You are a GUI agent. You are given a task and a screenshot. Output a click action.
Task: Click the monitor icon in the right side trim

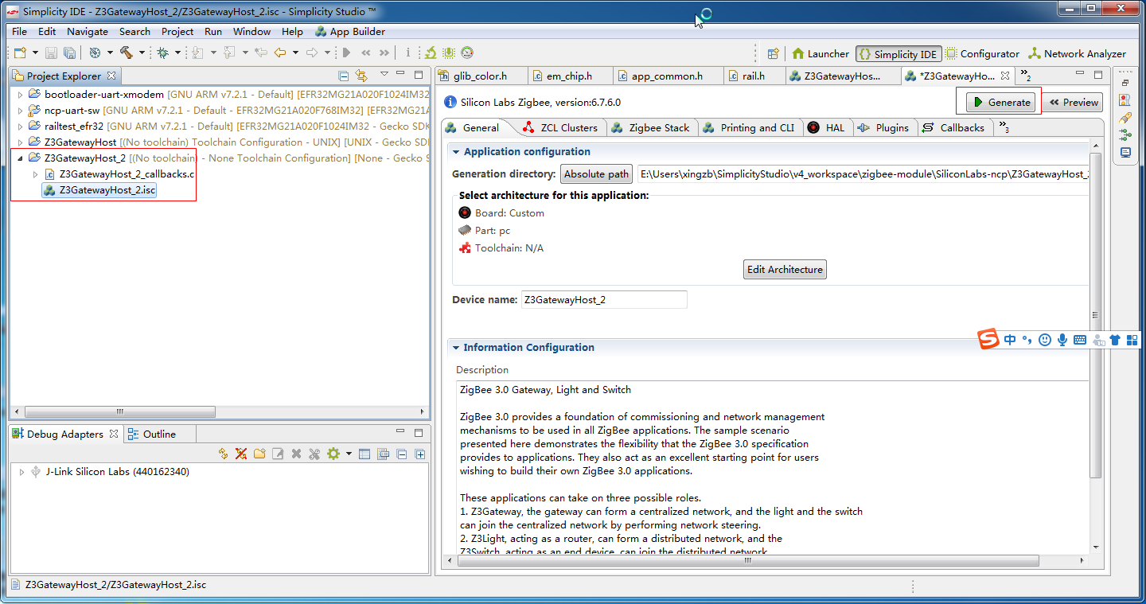[x=1125, y=152]
